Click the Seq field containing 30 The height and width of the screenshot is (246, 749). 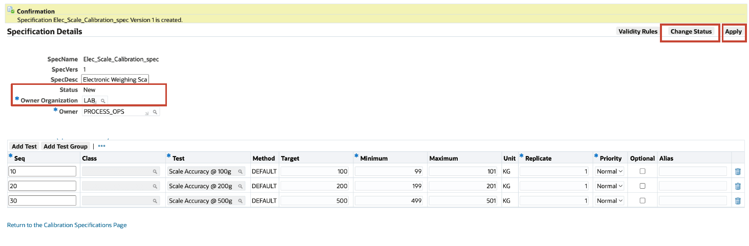(x=42, y=201)
